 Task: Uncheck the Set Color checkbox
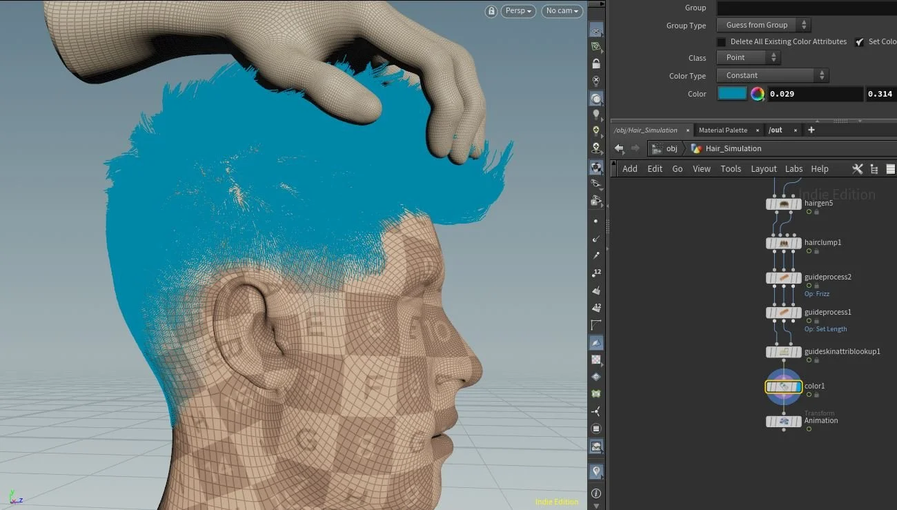pyautogui.click(x=860, y=41)
